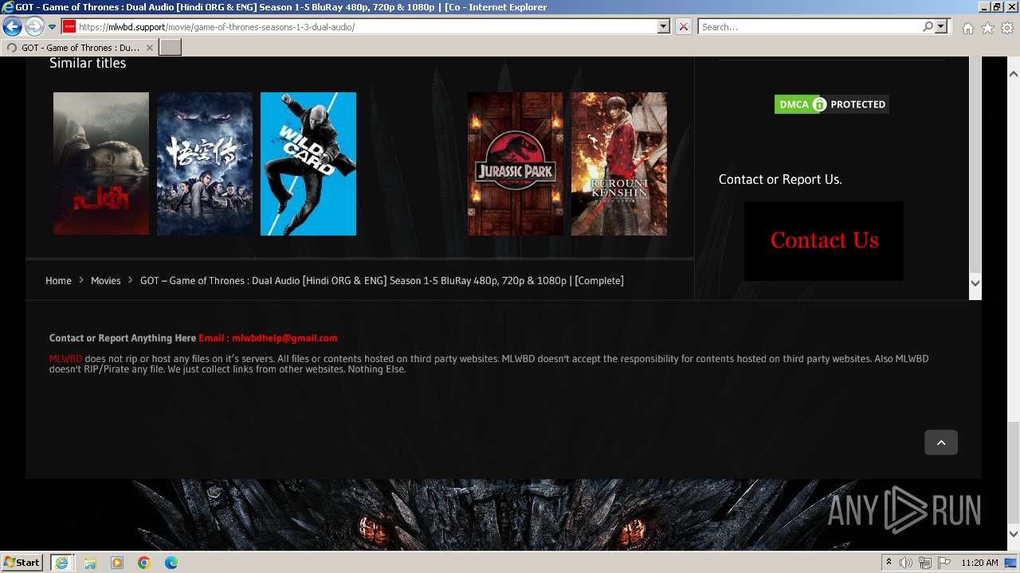
Task: Open media player taskbar icon
Action: click(117, 563)
